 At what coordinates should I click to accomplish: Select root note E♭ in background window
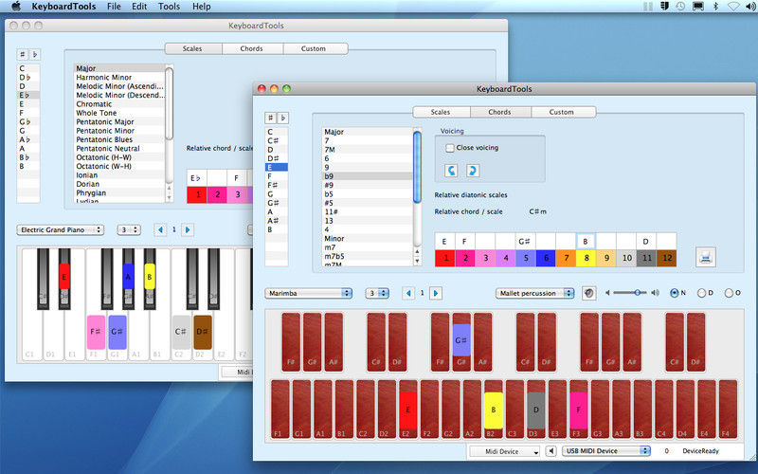pos(28,96)
